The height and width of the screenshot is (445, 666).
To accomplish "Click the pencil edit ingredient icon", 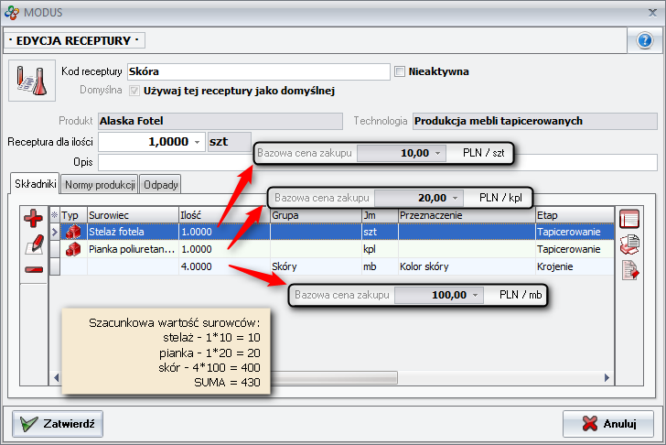I will tap(34, 244).
